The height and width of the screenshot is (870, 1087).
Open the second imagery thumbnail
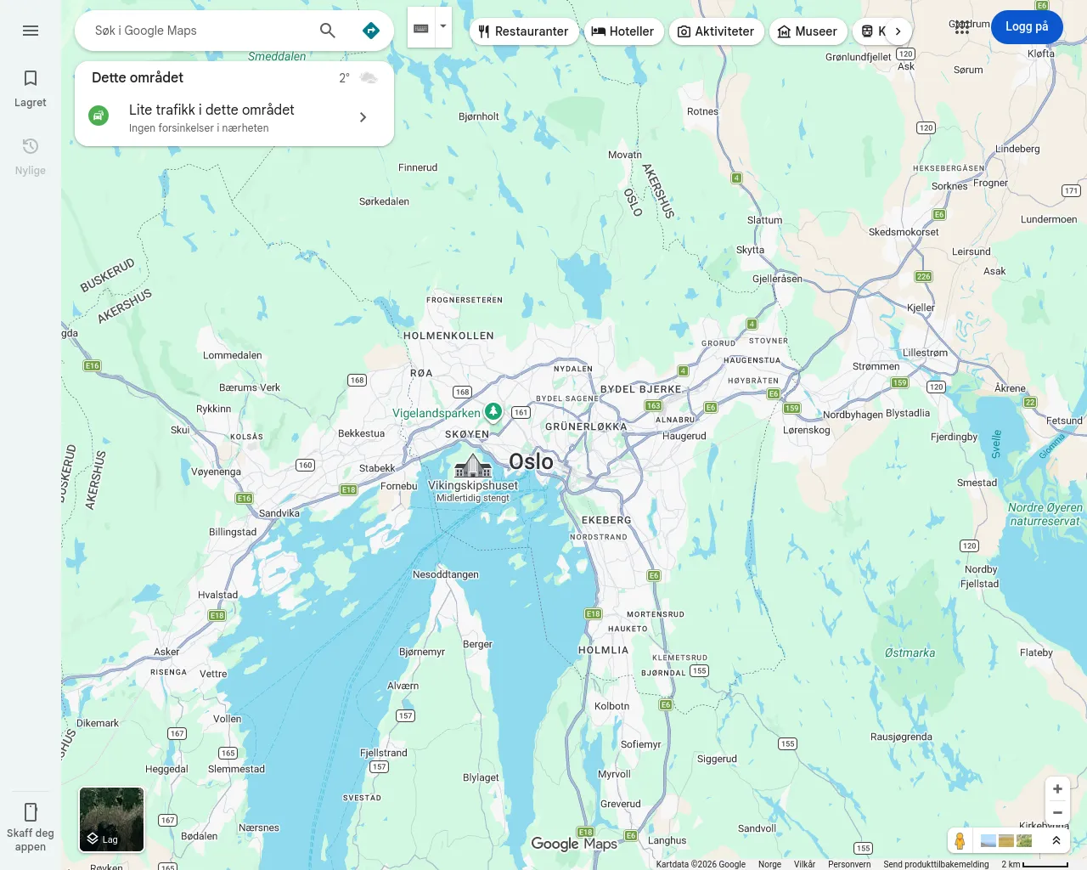point(1006,840)
